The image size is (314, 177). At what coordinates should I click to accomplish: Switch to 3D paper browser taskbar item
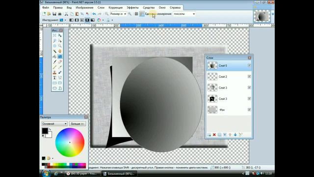82,174
